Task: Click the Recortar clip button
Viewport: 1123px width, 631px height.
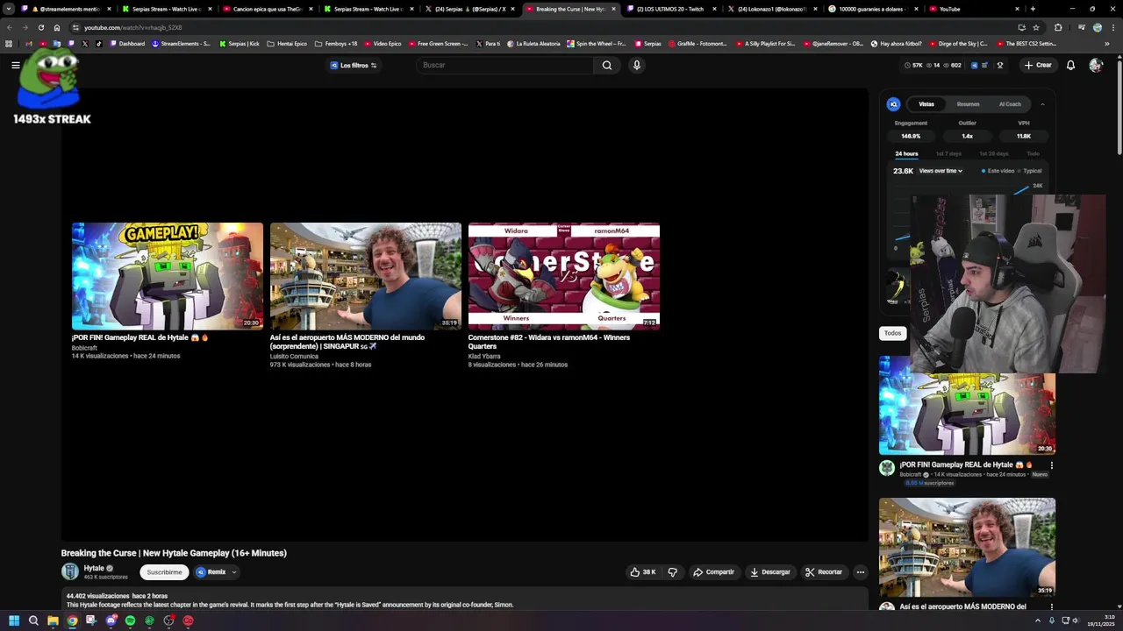Action: click(824, 572)
